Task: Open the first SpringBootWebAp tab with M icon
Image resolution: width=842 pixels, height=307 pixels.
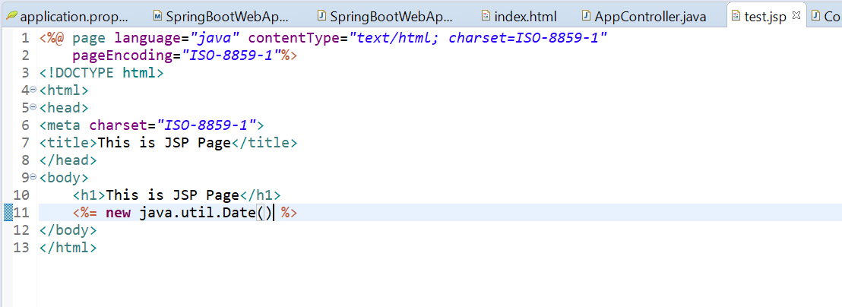Action: point(220,17)
